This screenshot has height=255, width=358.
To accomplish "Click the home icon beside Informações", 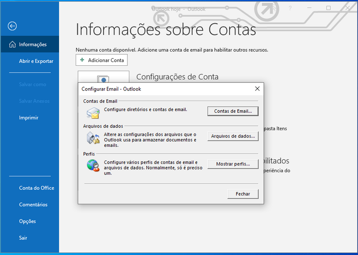I will (x=12, y=45).
